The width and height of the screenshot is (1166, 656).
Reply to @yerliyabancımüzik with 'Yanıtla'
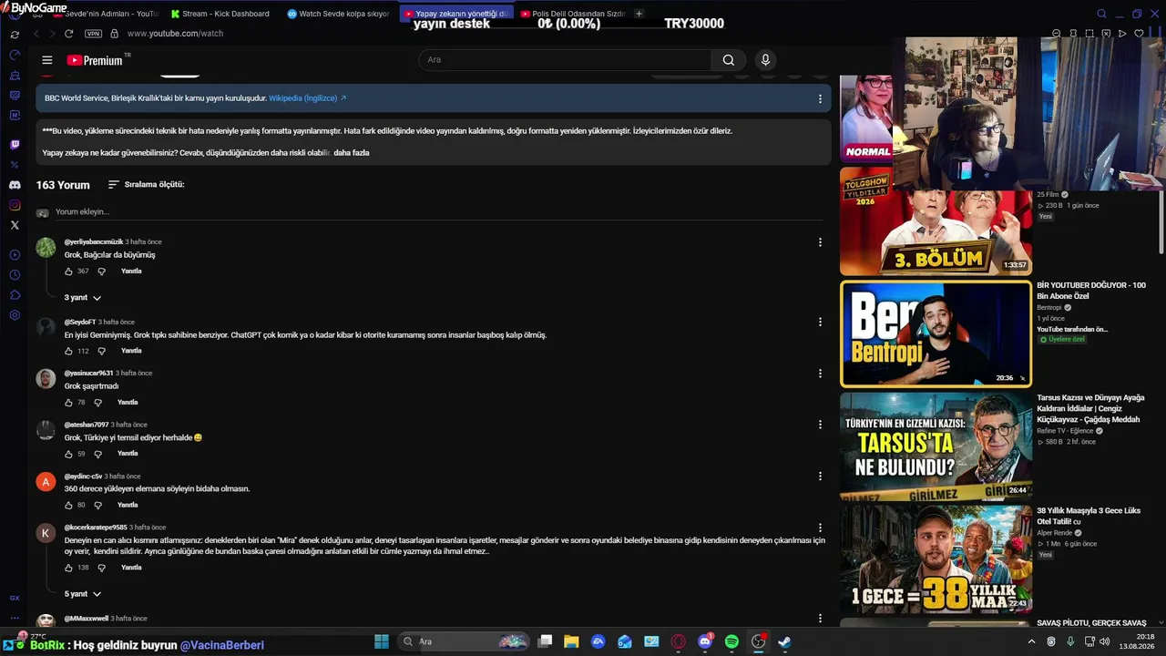click(131, 272)
